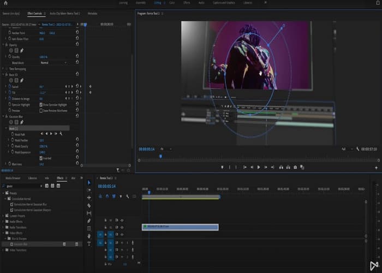Screen dimensions: 382x273
Task: Switch to the Metadata tab
Action: click(x=92, y=14)
